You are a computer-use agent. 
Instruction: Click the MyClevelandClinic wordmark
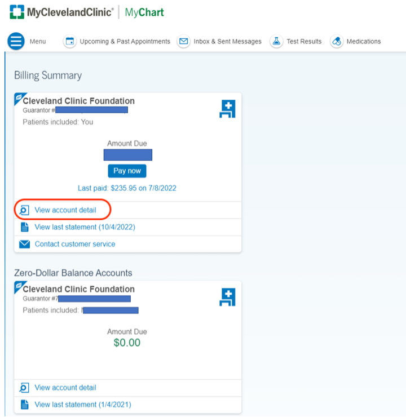coord(70,12)
